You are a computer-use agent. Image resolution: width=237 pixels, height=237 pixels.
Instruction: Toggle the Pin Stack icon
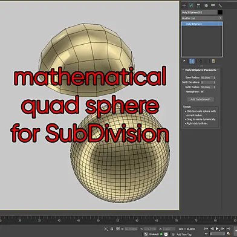(x=184, y=61)
